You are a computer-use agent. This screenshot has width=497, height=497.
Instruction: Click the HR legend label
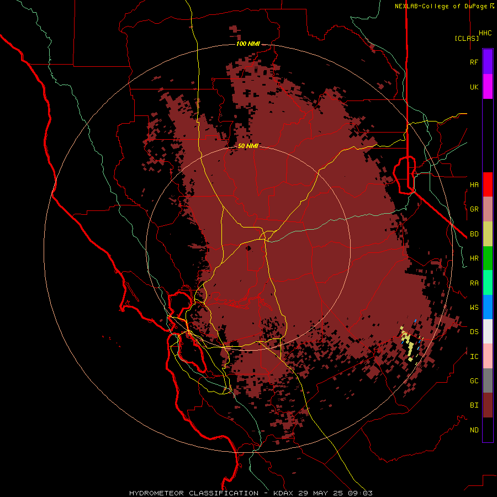coord(474,258)
